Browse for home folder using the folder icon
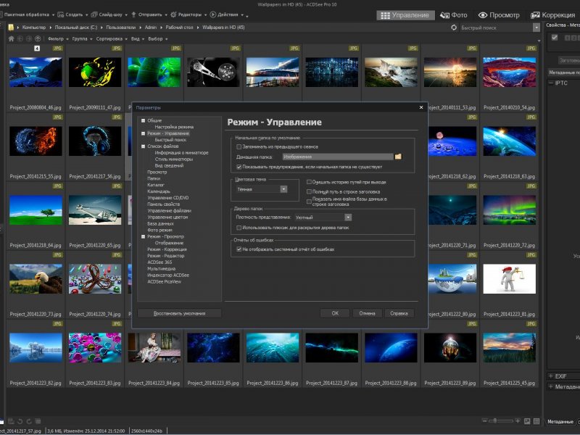Viewport: 580px width, 435px height. [x=398, y=157]
